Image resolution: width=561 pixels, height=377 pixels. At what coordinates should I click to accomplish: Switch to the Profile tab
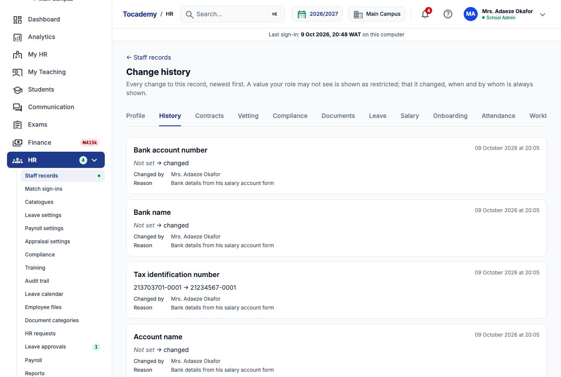[x=135, y=116]
